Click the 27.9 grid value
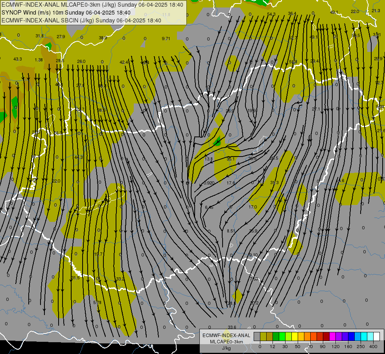 (x=61, y=37)
